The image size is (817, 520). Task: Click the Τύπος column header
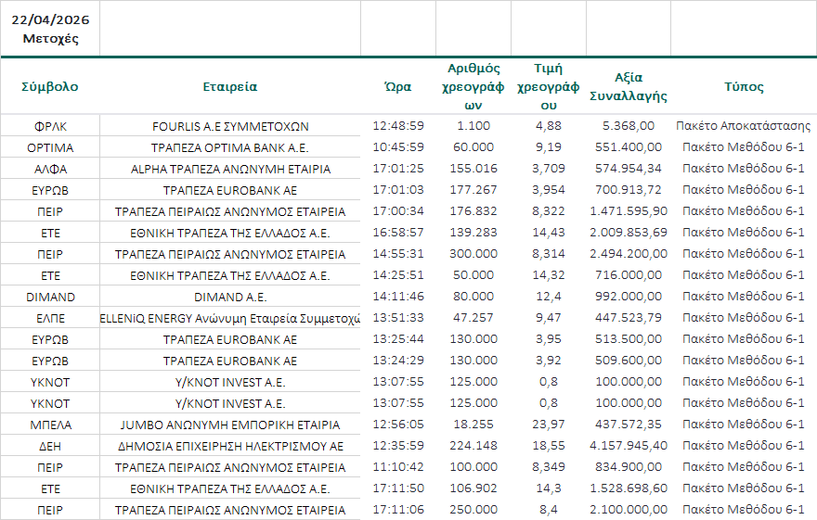[744, 86]
